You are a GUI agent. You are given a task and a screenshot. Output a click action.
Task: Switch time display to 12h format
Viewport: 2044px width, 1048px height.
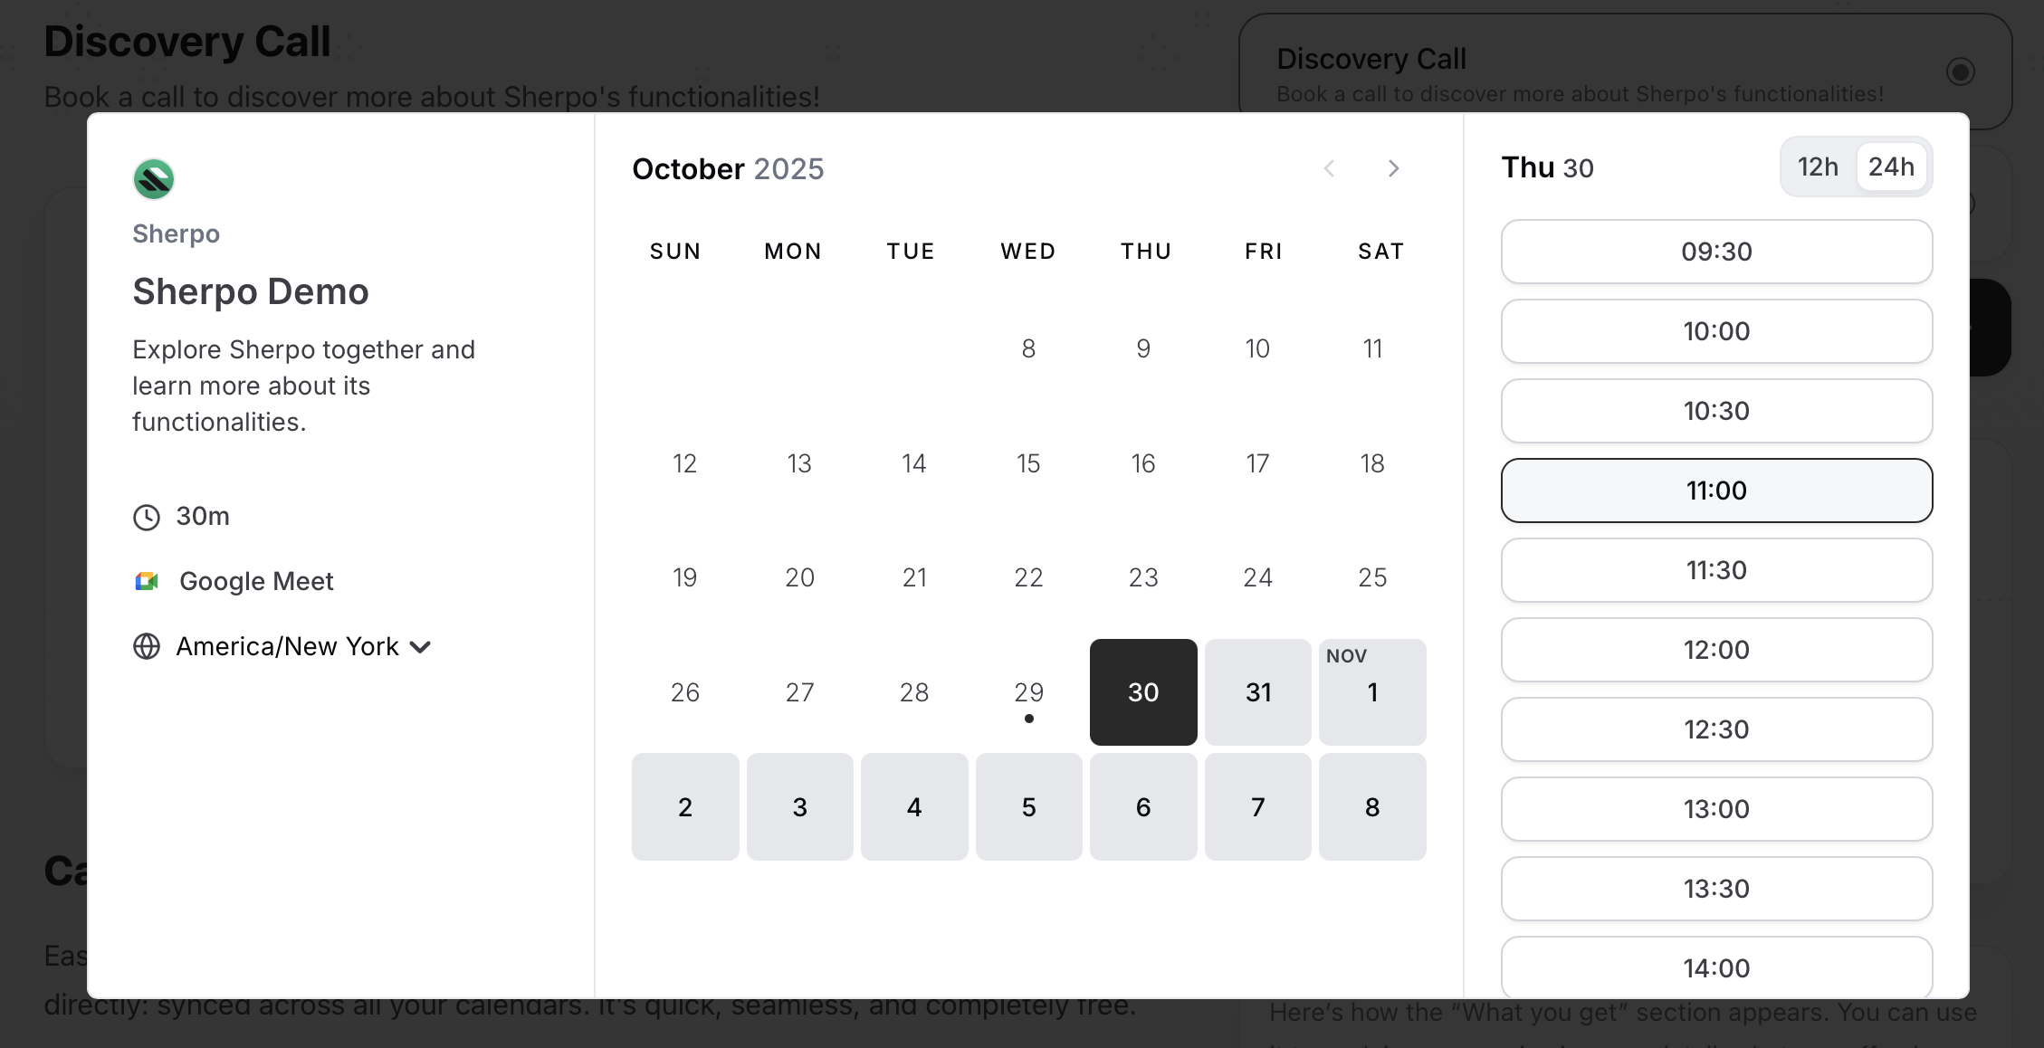tap(1818, 167)
